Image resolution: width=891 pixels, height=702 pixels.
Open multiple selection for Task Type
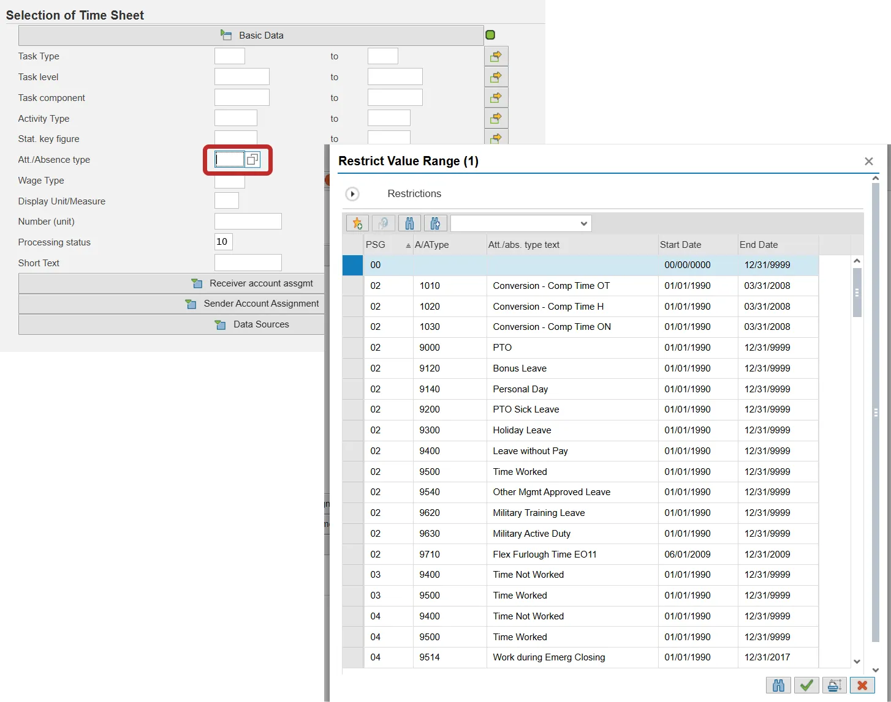click(x=496, y=56)
